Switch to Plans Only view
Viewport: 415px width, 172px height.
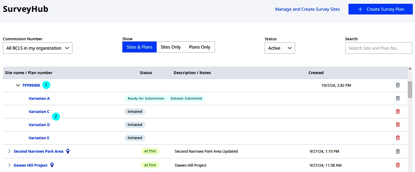click(x=200, y=47)
